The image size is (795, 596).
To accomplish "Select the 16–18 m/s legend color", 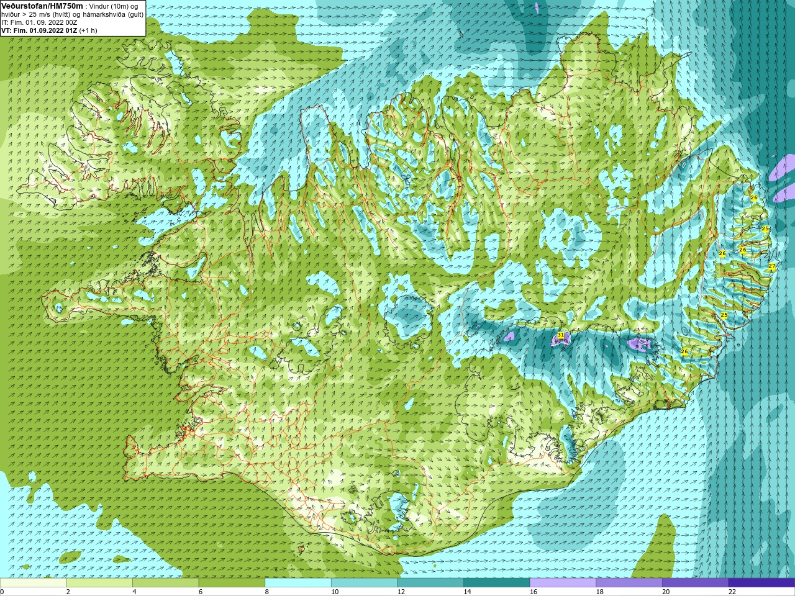I will point(563,583).
